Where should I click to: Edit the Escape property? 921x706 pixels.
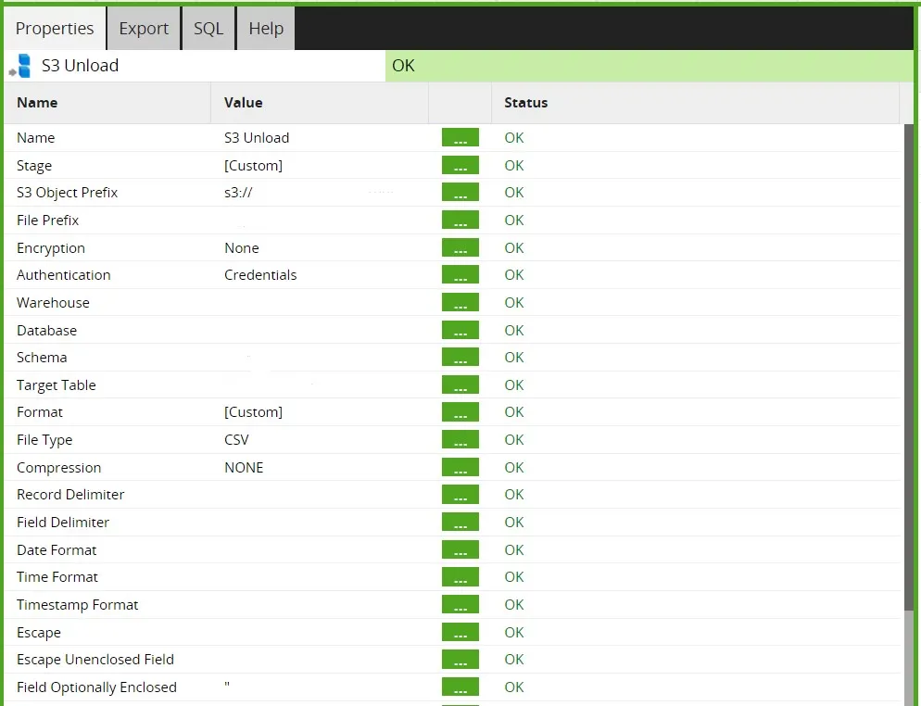[460, 632]
